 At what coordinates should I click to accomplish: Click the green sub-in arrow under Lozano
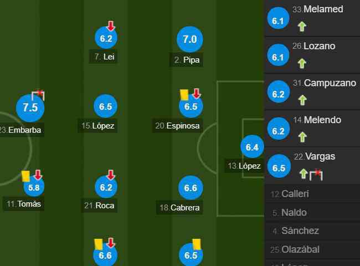click(x=302, y=63)
